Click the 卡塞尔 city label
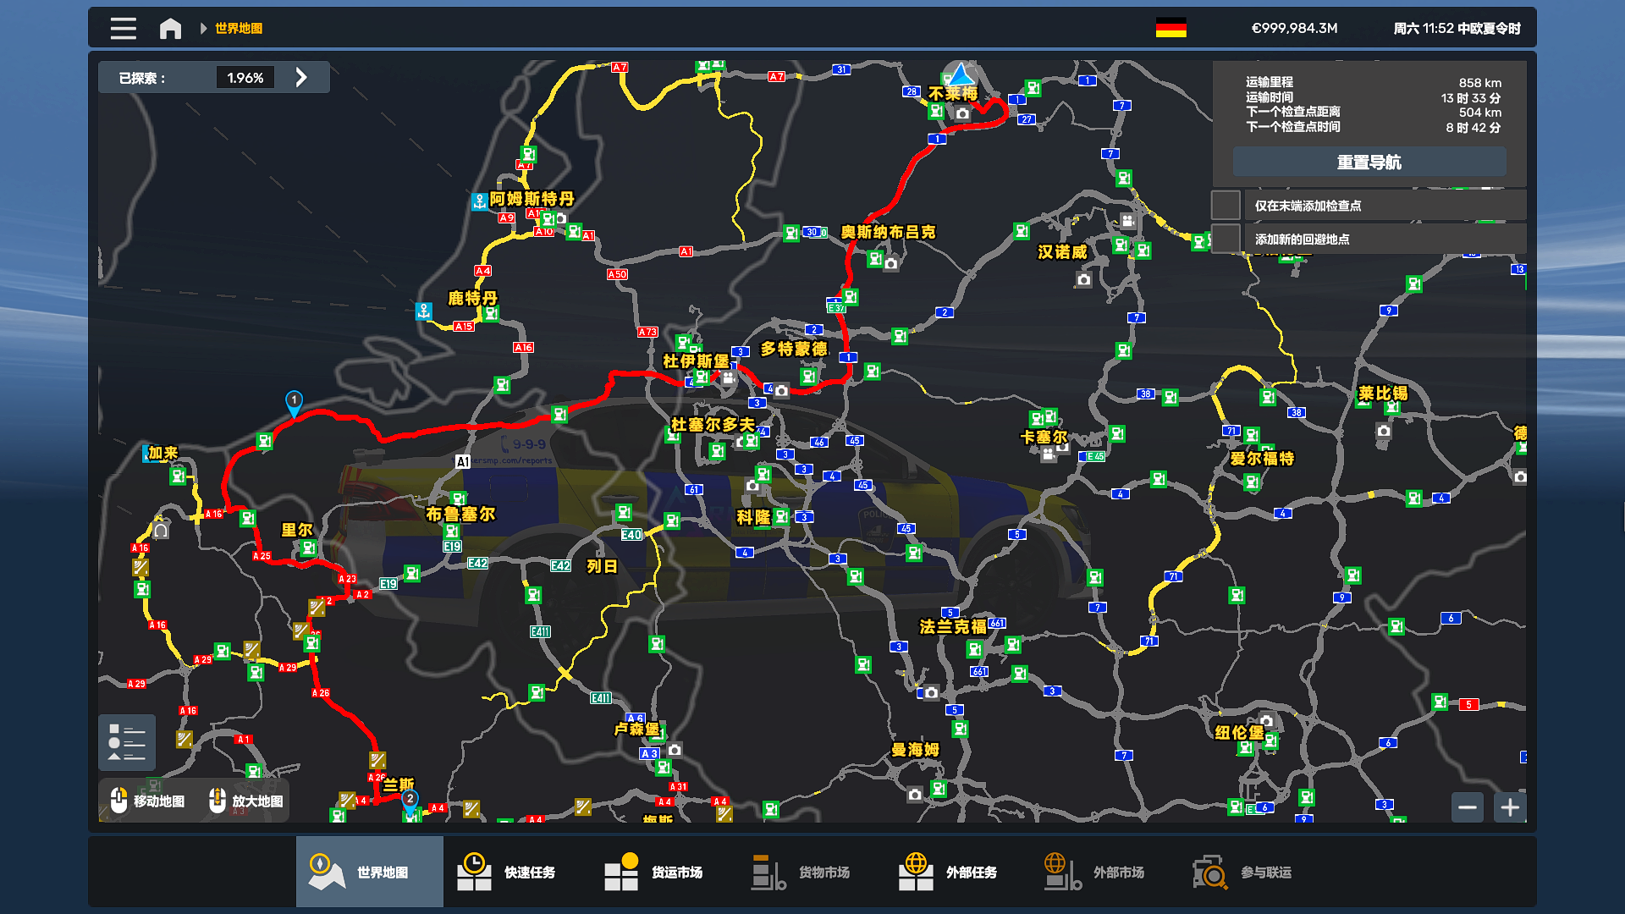 point(1044,437)
